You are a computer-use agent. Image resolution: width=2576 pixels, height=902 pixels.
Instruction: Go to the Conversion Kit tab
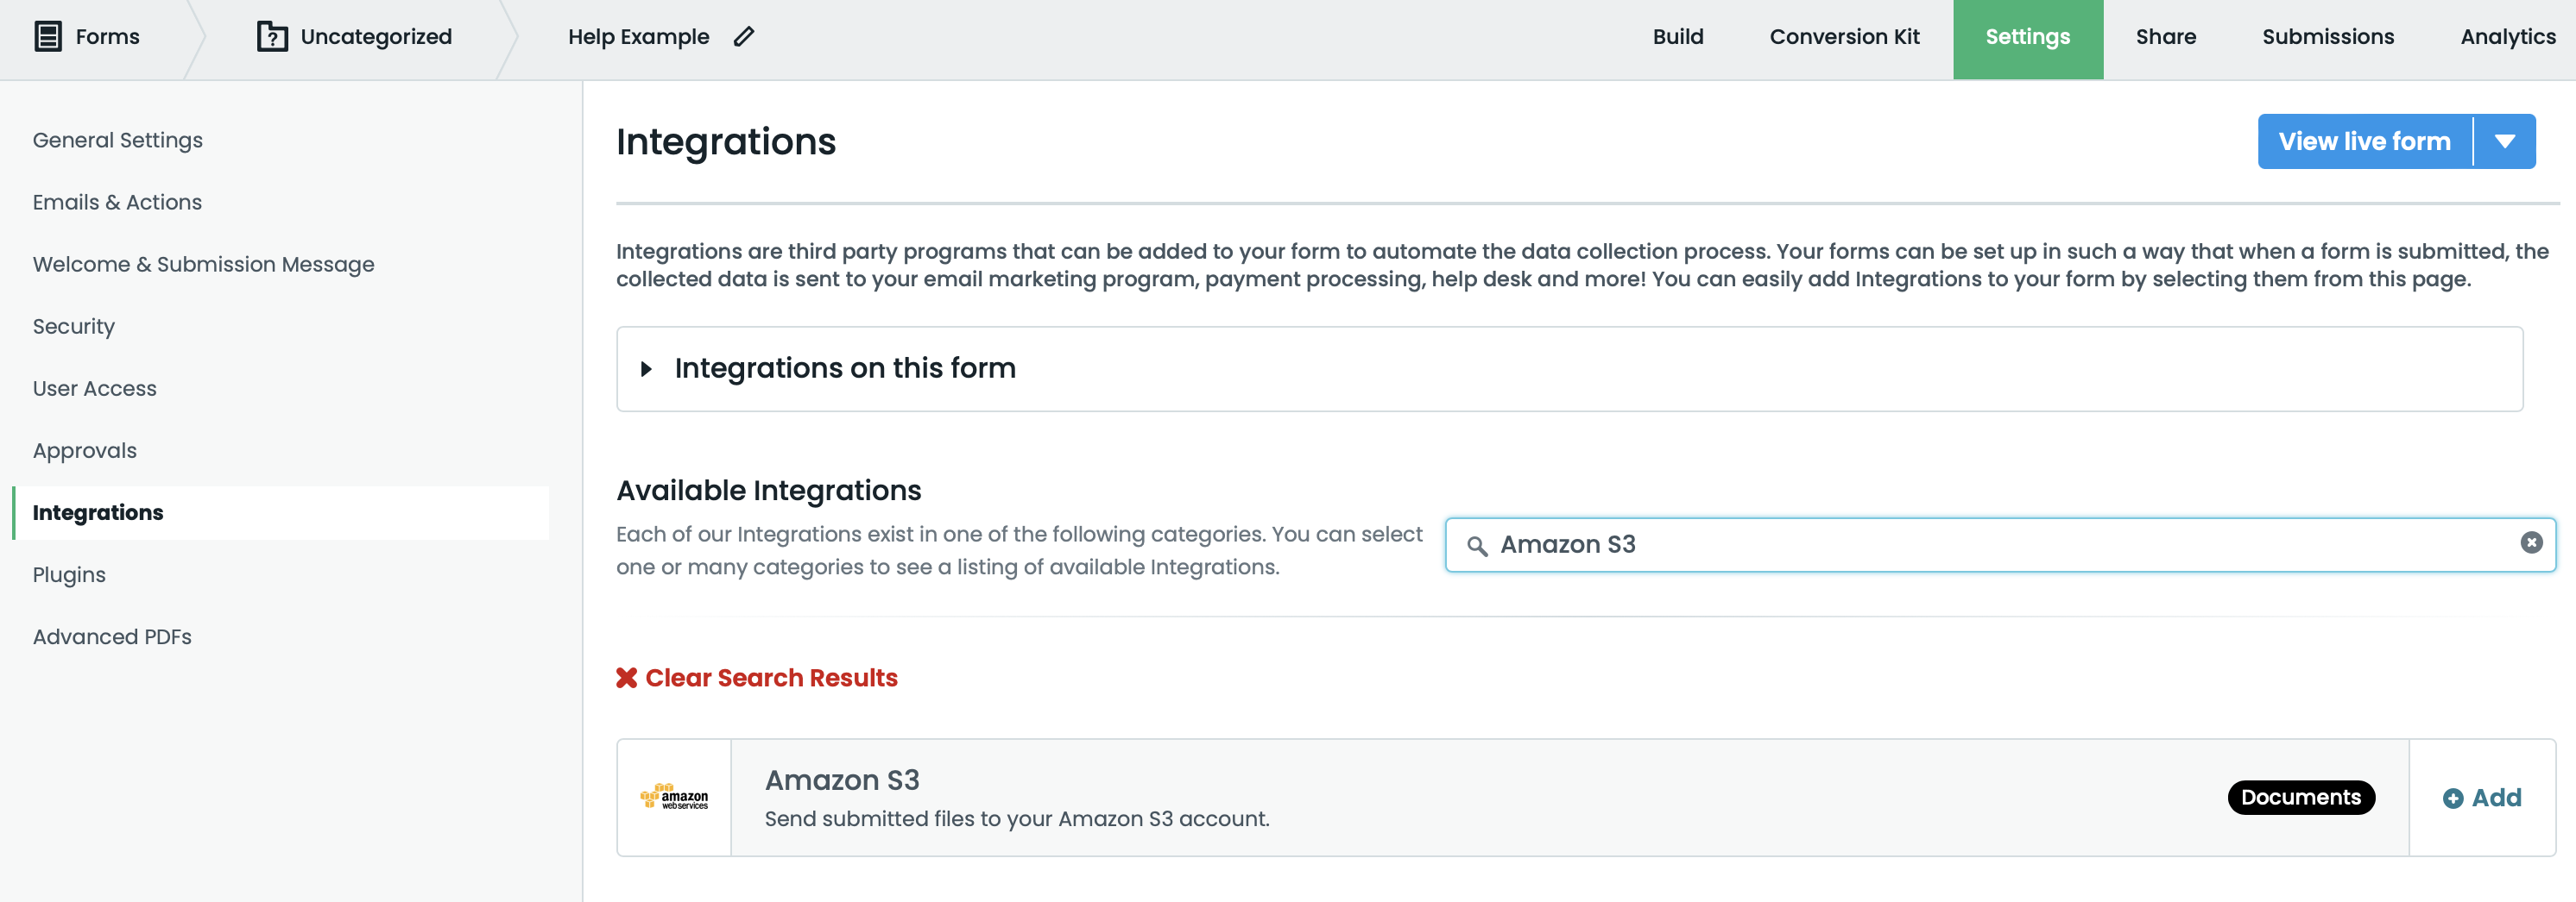click(x=1844, y=37)
